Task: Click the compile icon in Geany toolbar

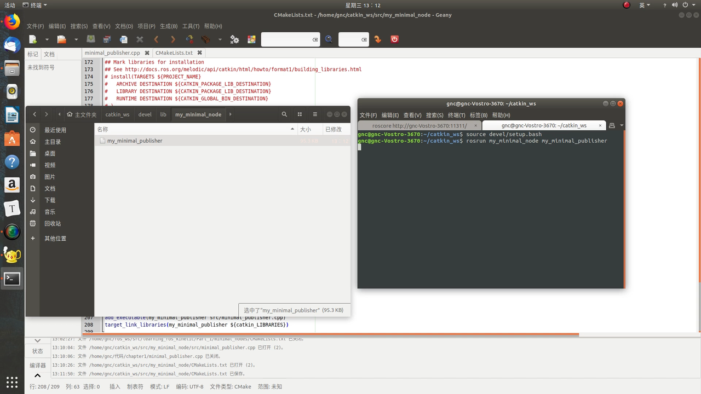Action: [189, 39]
